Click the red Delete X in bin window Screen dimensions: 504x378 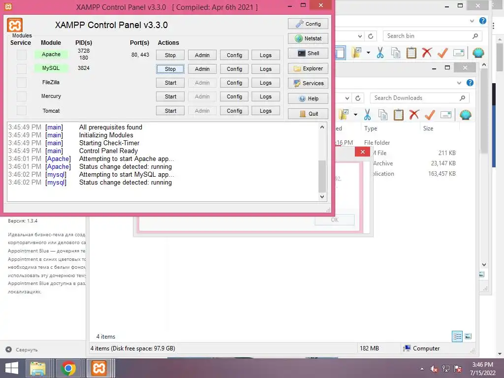(427, 53)
